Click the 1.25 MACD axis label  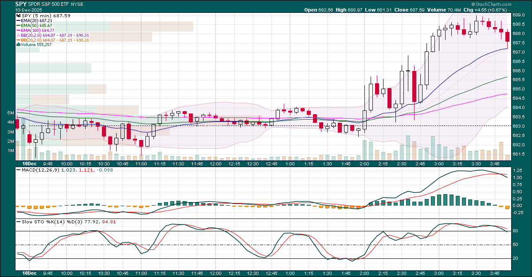[x=517, y=170]
